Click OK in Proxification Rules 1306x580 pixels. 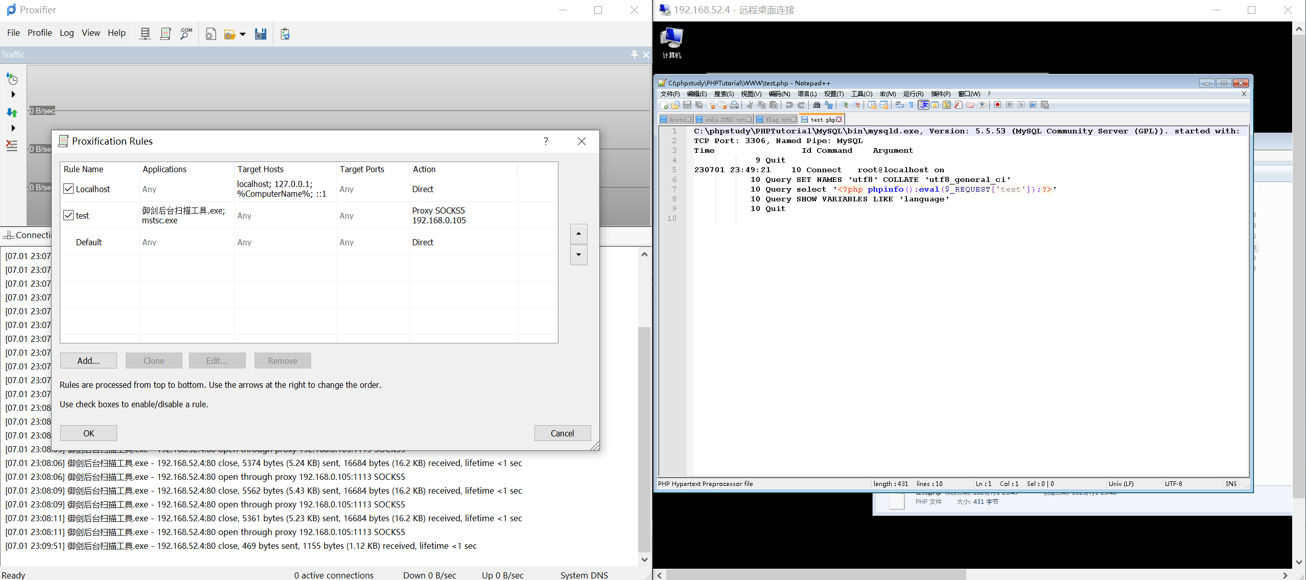pos(88,433)
